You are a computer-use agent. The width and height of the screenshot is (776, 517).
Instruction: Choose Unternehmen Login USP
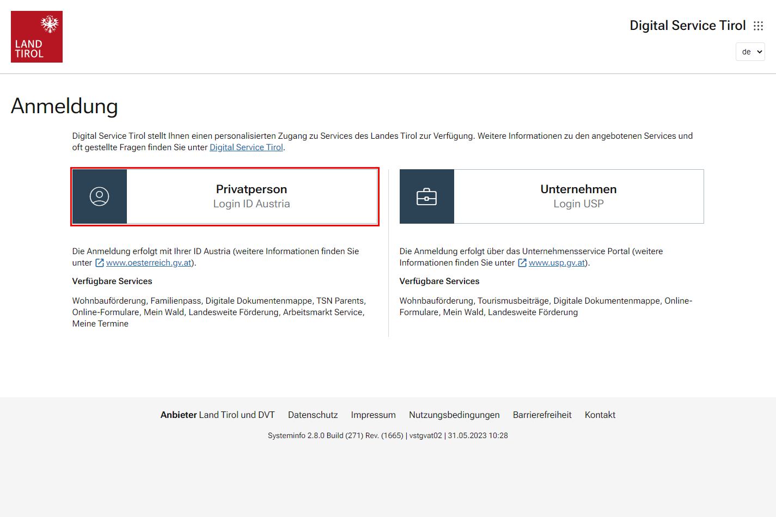(x=578, y=196)
